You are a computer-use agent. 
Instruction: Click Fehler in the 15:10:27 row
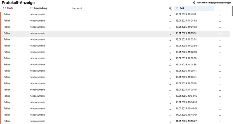pyautogui.click(x=7, y=121)
